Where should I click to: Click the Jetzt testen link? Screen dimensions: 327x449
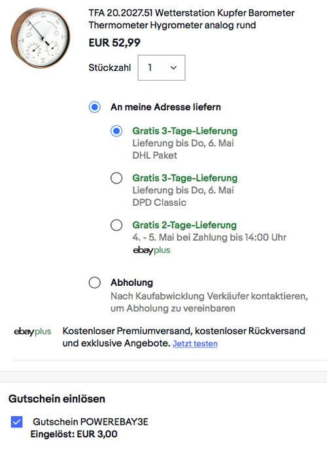pos(195,343)
